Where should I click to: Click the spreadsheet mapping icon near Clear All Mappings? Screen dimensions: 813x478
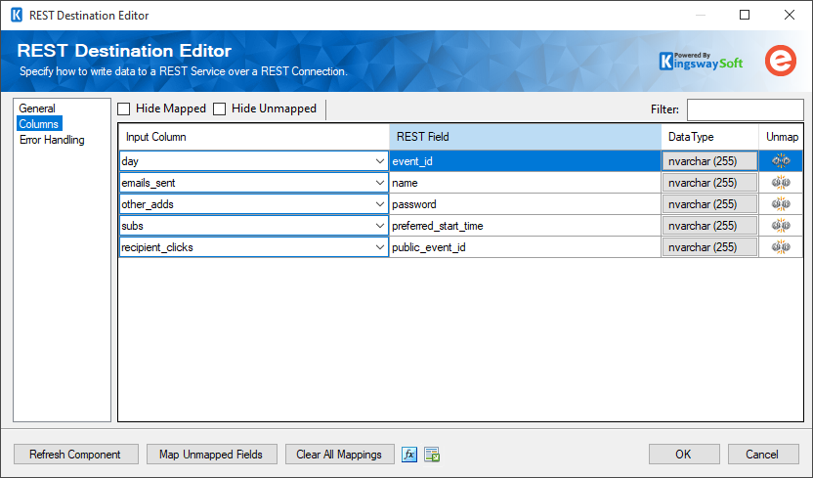432,455
